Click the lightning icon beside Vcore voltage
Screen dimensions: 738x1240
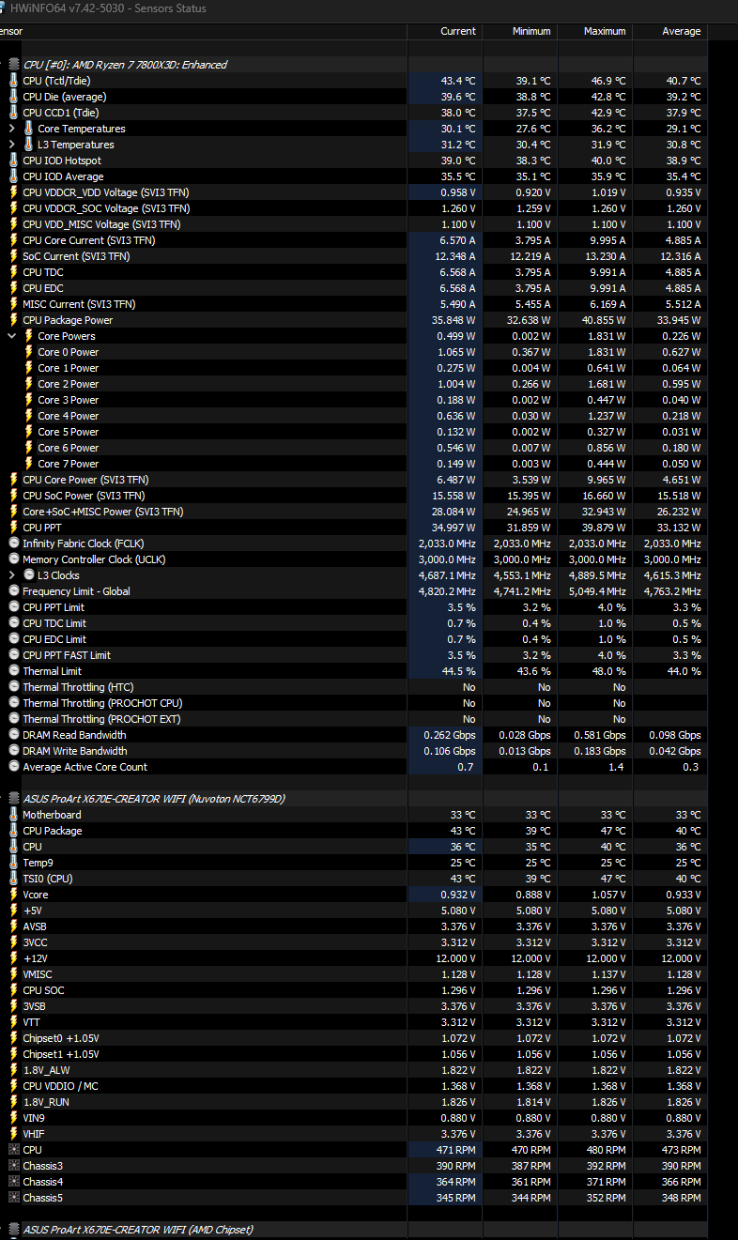13,895
